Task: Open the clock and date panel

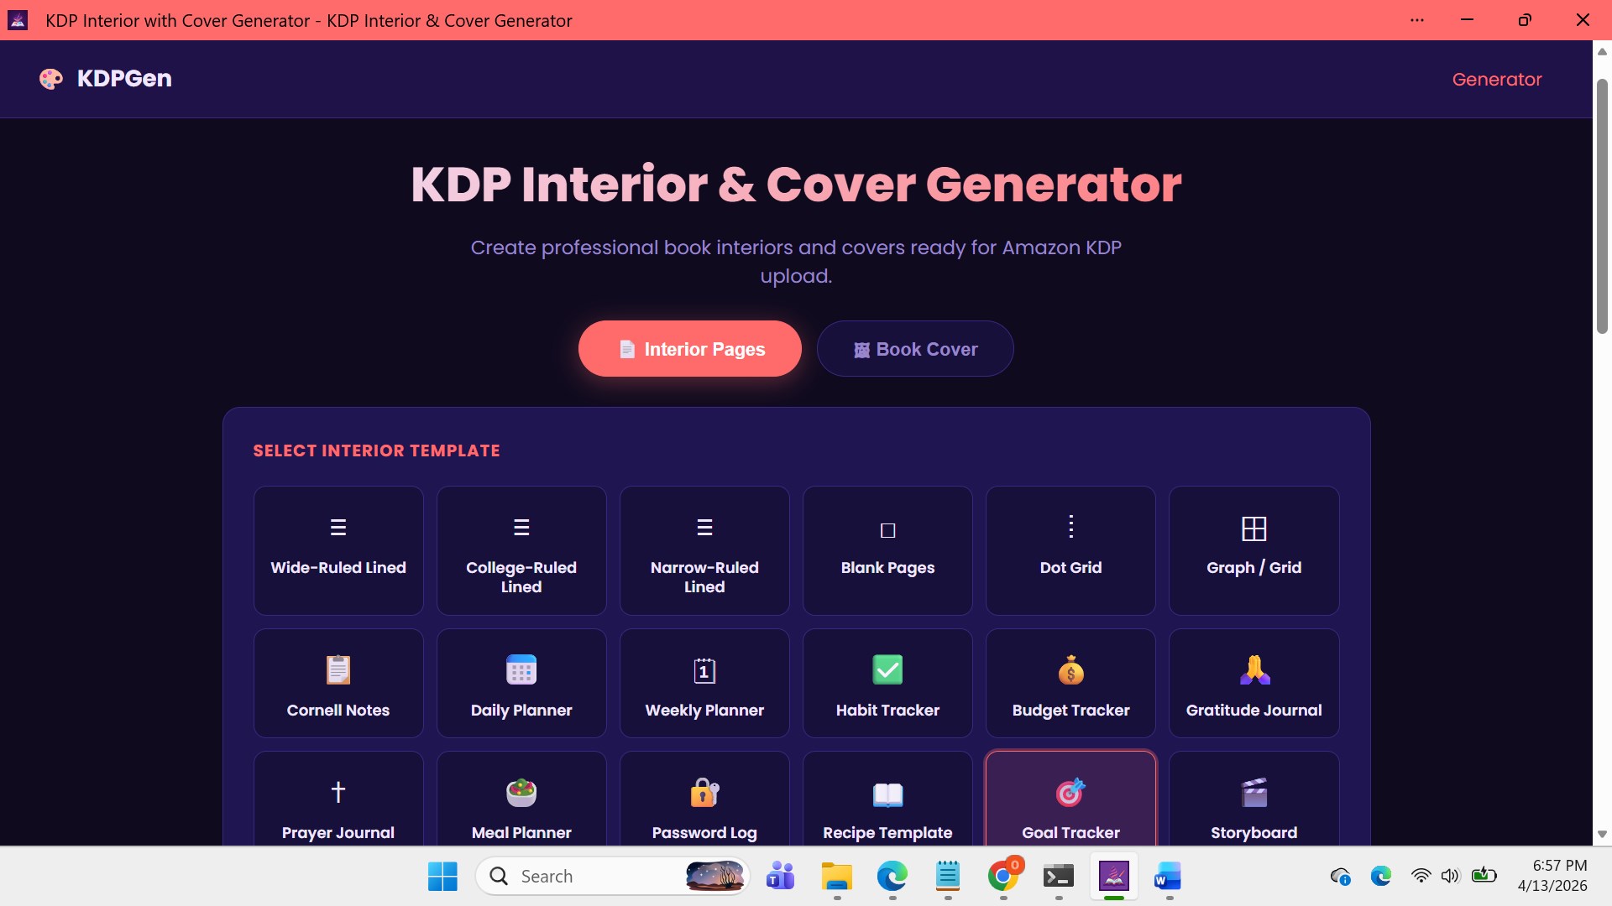Action: [1552, 876]
